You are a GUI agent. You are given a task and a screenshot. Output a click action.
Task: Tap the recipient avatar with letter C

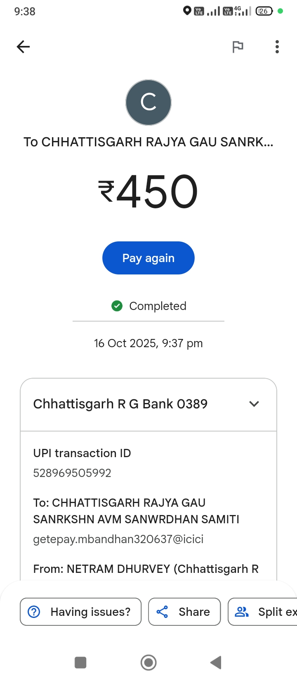[x=148, y=103]
